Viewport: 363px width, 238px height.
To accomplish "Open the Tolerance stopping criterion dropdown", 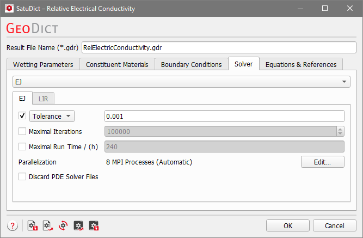I will (x=52, y=116).
